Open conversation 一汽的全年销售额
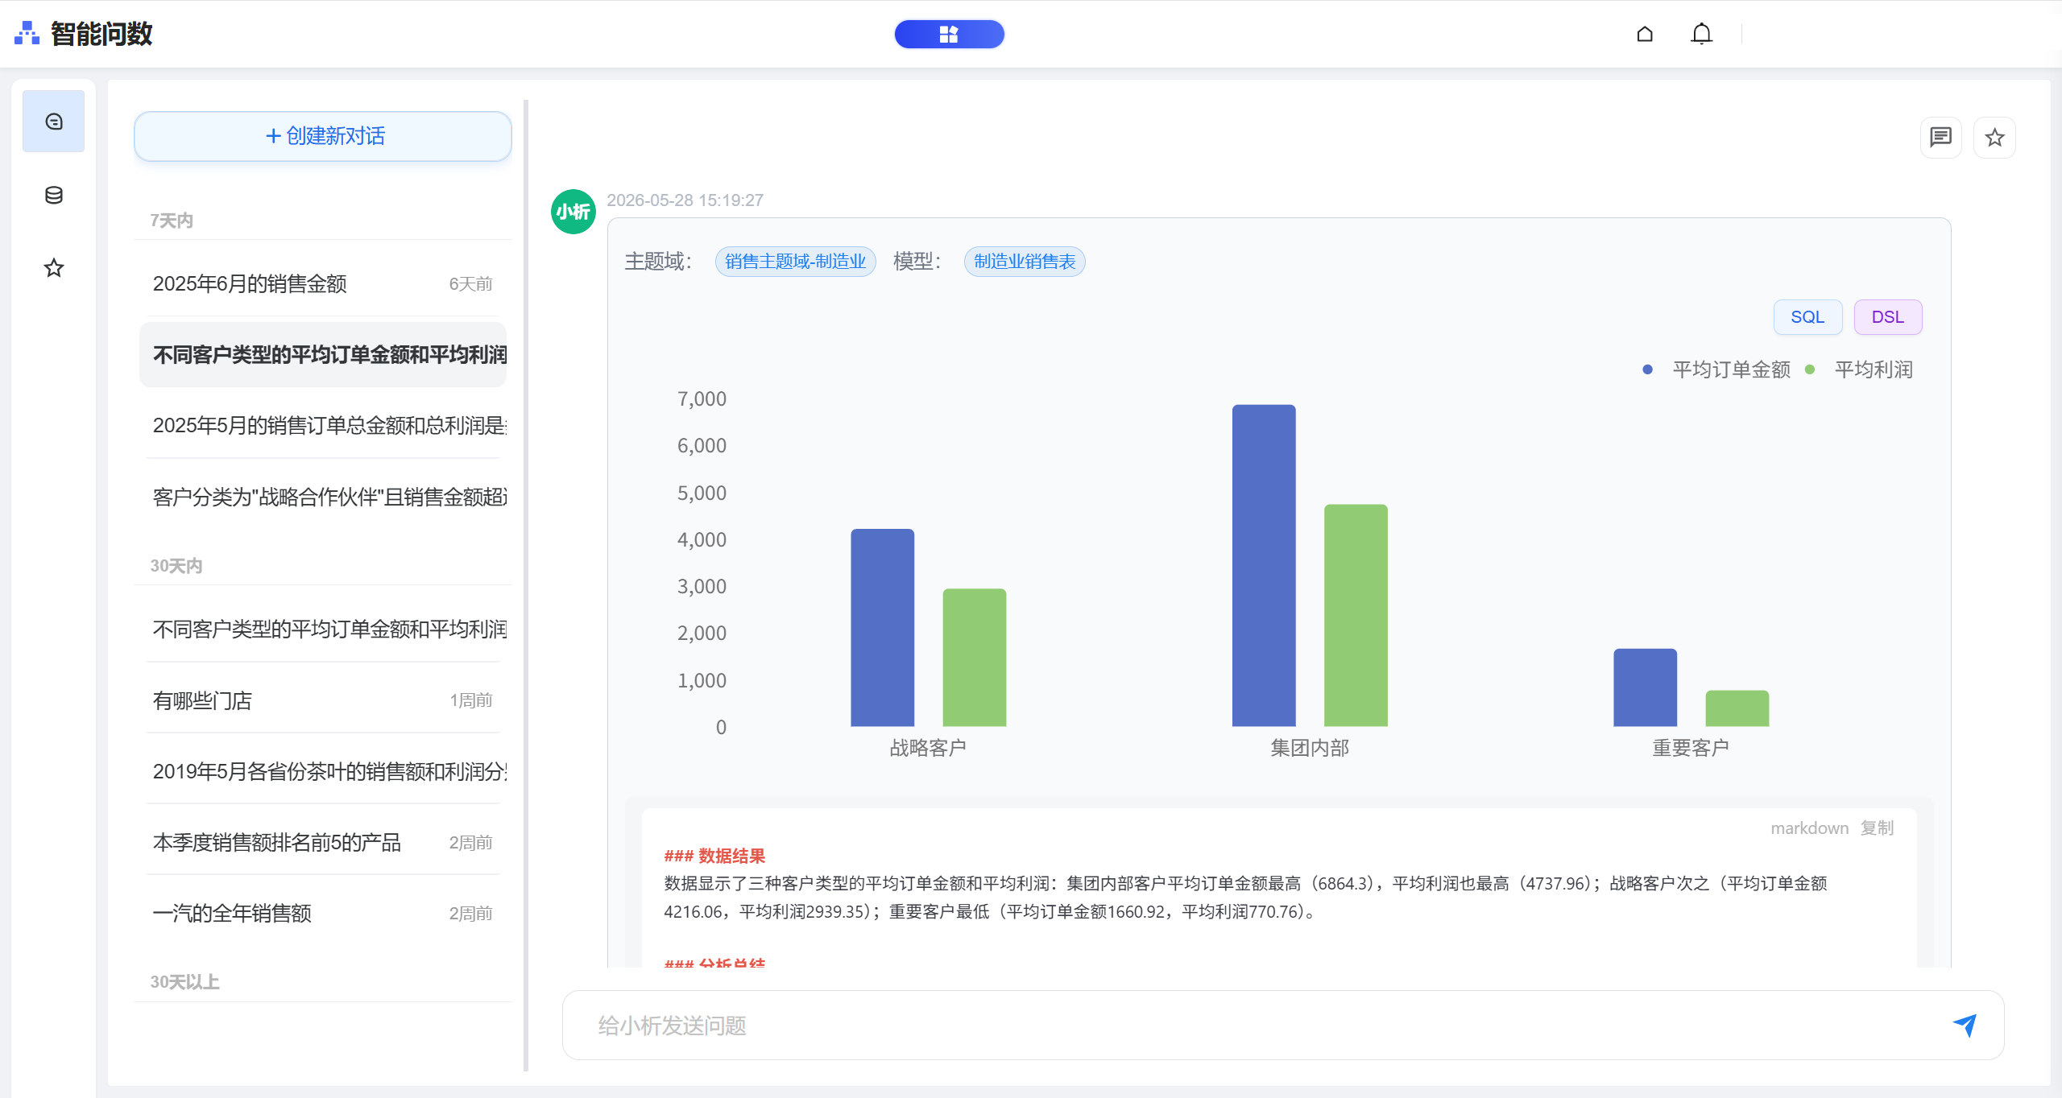The image size is (2062, 1098). point(323,913)
